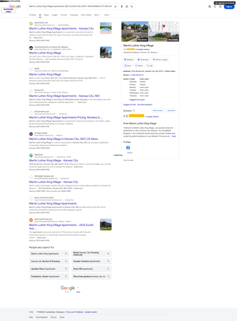Image resolution: width=240 pixels, height=321 pixels.
Task: Search Kansas city Section 8 Housing suggestion
Action: pos(49,261)
